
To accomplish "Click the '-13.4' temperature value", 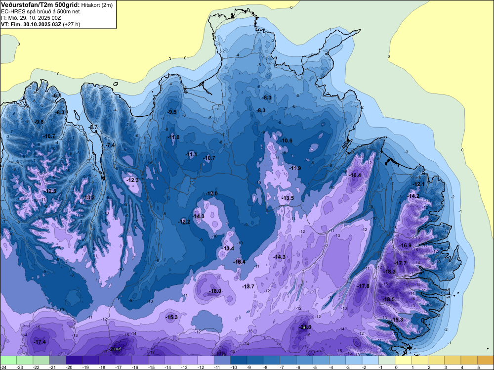I will (x=228, y=248).
